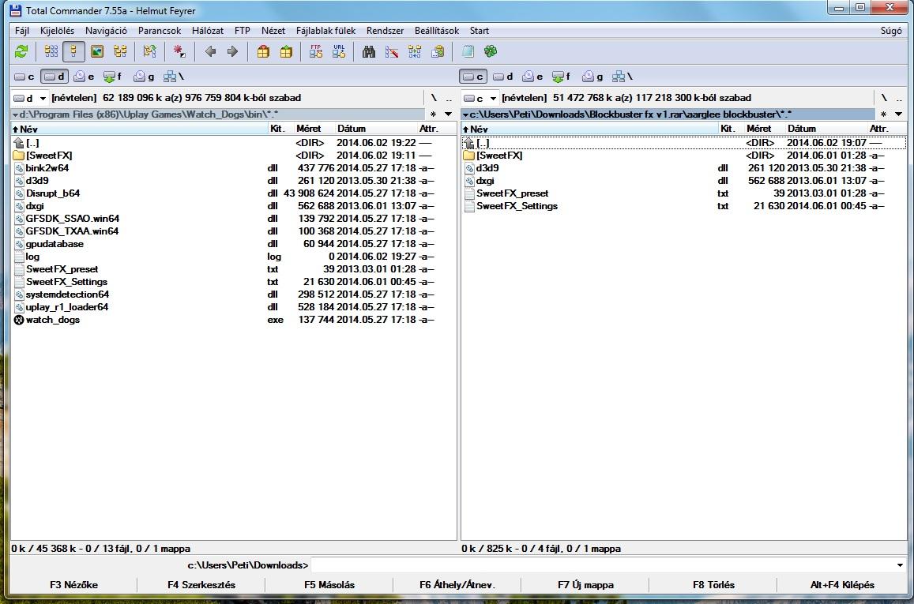Click the F3 Nézőke button
914x604 pixels.
coord(73,585)
